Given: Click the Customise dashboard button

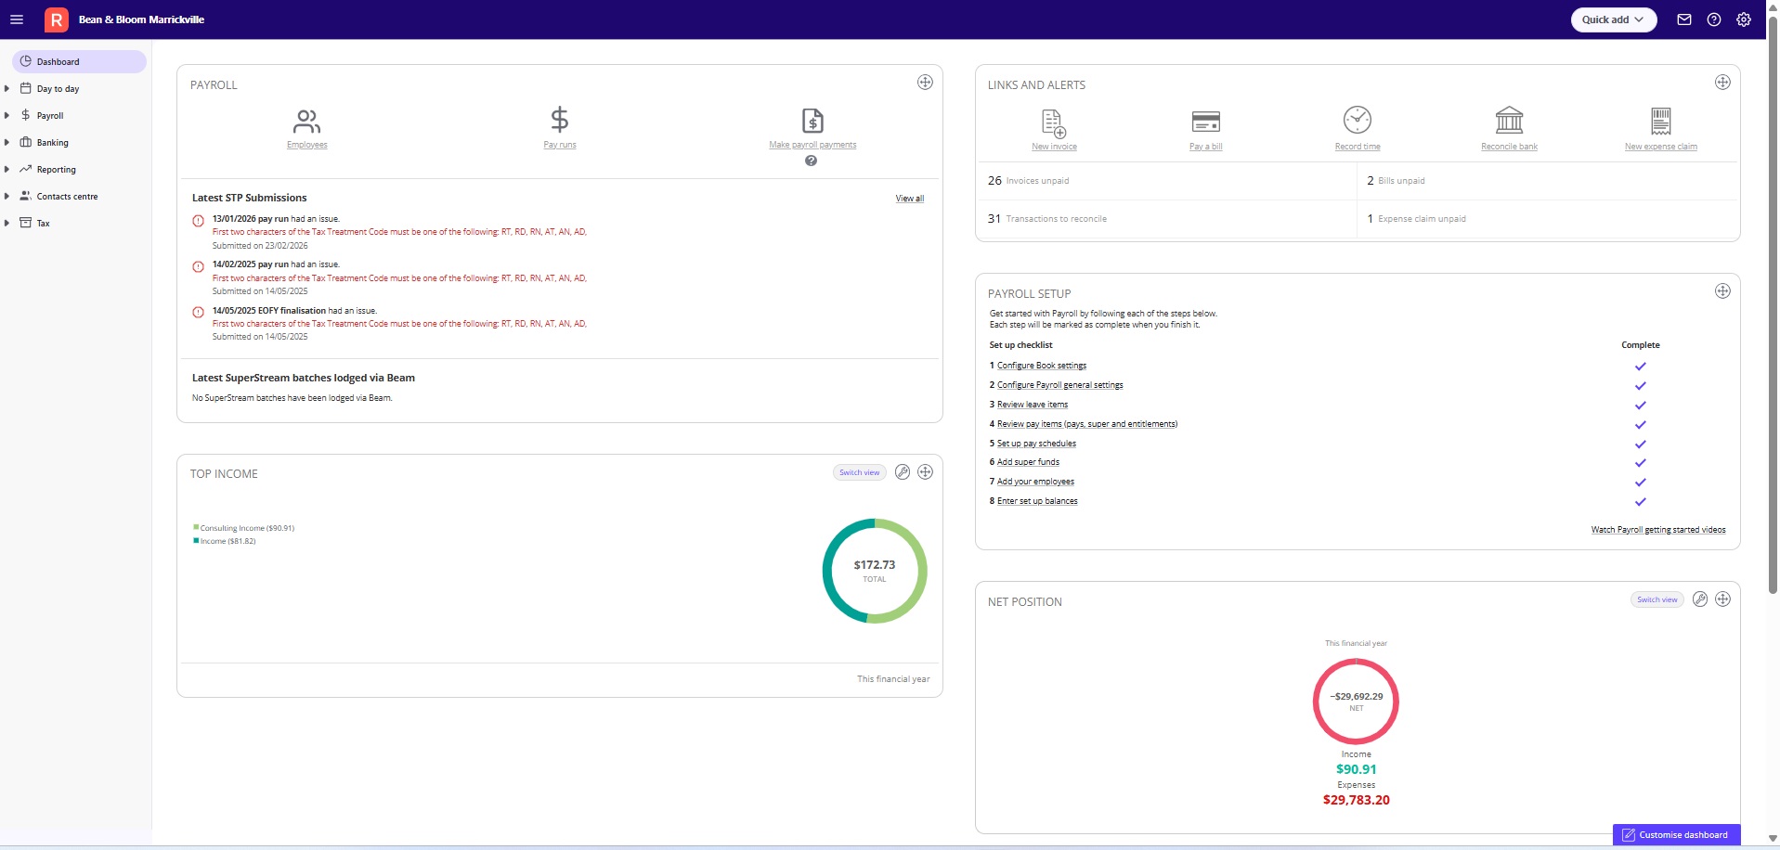Looking at the screenshot, I should click(1676, 835).
